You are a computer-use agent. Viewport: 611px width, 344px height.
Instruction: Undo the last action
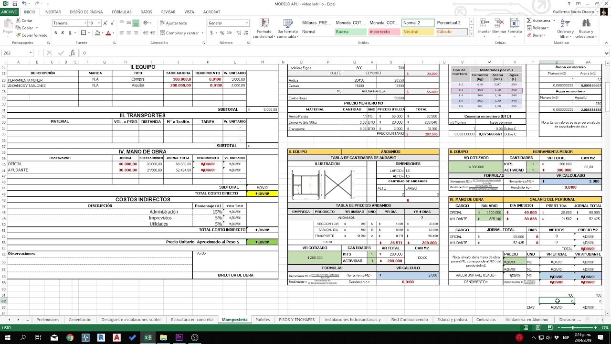tap(24, 4)
